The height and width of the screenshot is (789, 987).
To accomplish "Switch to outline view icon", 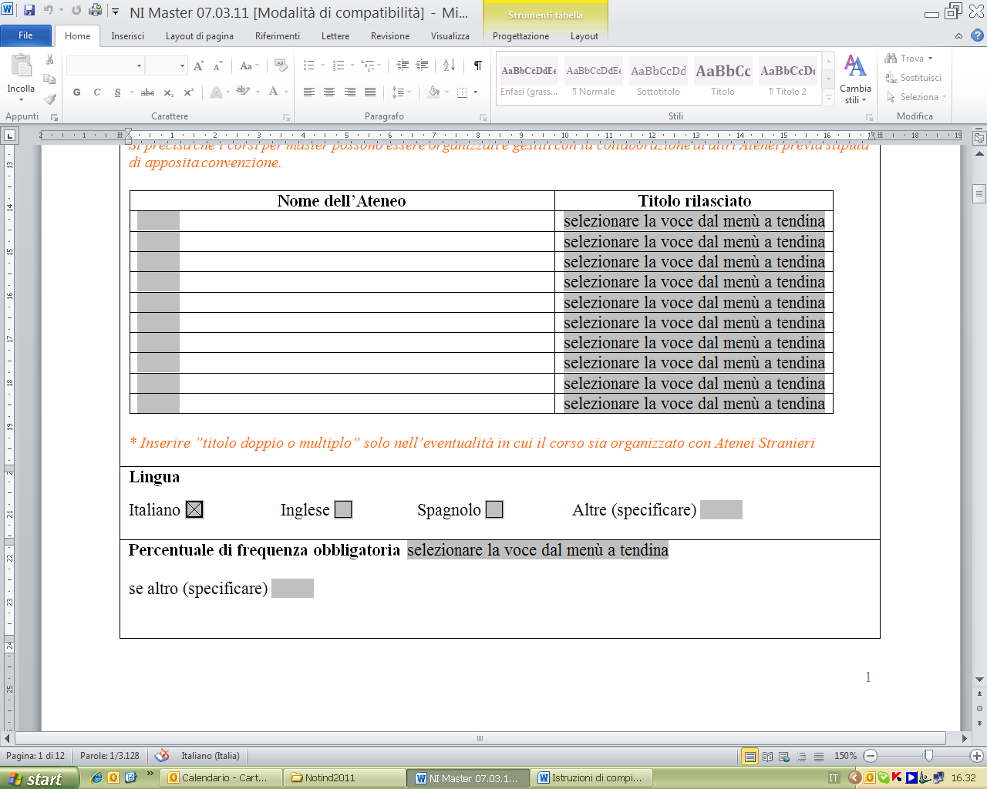I will (802, 757).
